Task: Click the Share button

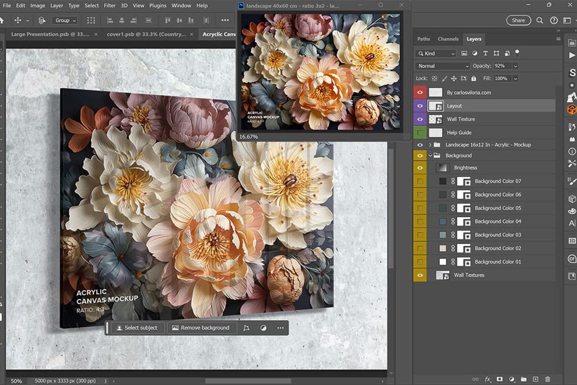Action: point(518,20)
